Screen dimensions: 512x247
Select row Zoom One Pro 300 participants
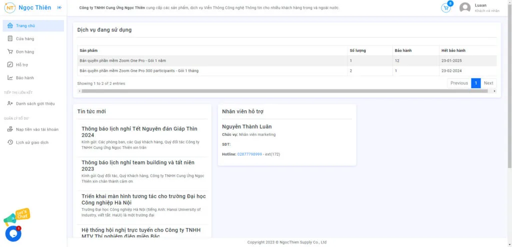click(287, 71)
